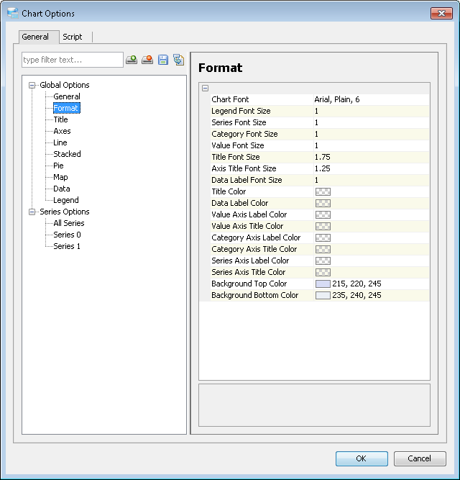This screenshot has height=480, width=460.
Task: Click the Value Axis Title Color swatch
Action: click(323, 227)
